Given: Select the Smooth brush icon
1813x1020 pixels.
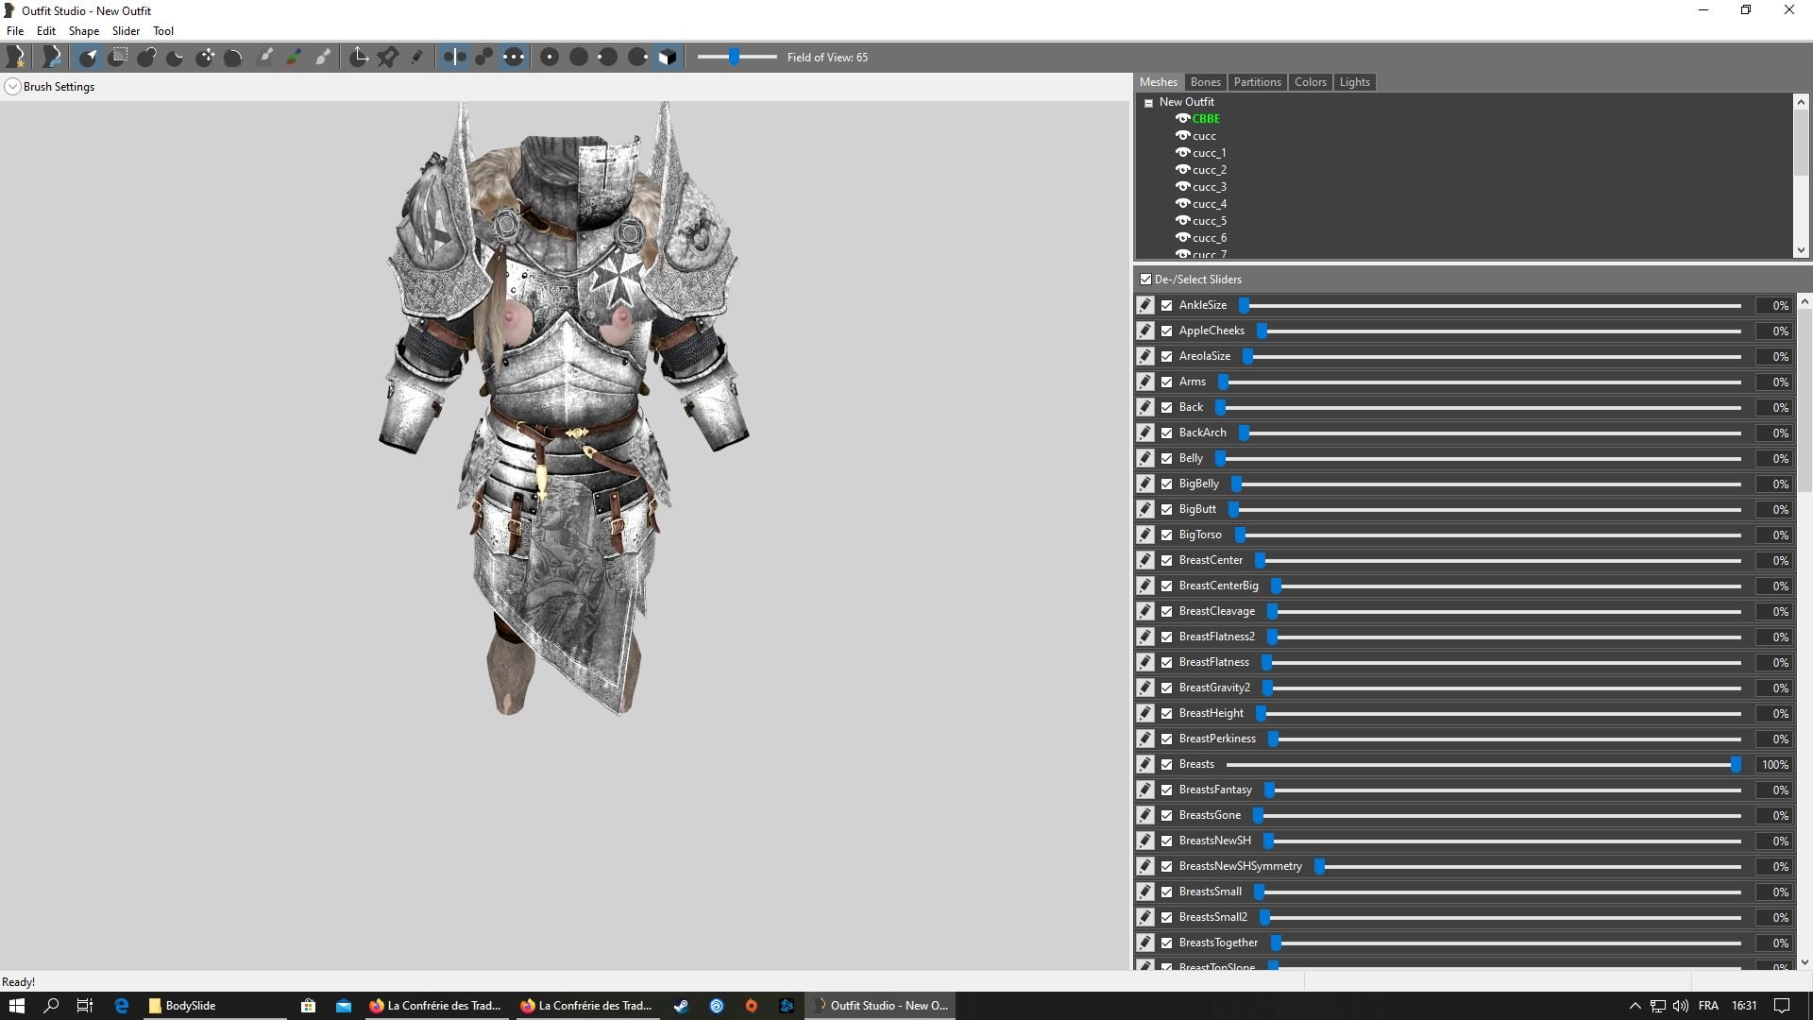Looking at the screenshot, I should pos(233,58).
